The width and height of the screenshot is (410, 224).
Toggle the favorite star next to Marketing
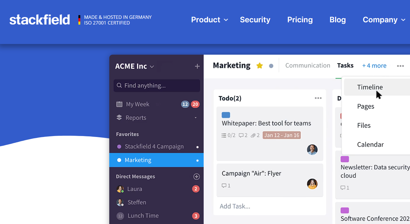pos(259,66)
